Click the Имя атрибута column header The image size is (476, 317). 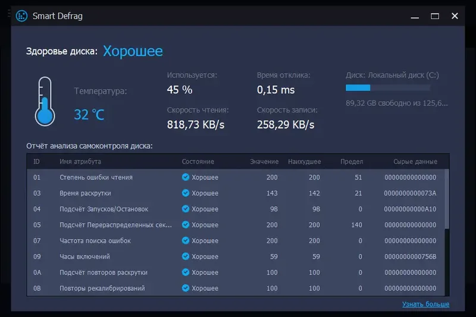point(80,162)
